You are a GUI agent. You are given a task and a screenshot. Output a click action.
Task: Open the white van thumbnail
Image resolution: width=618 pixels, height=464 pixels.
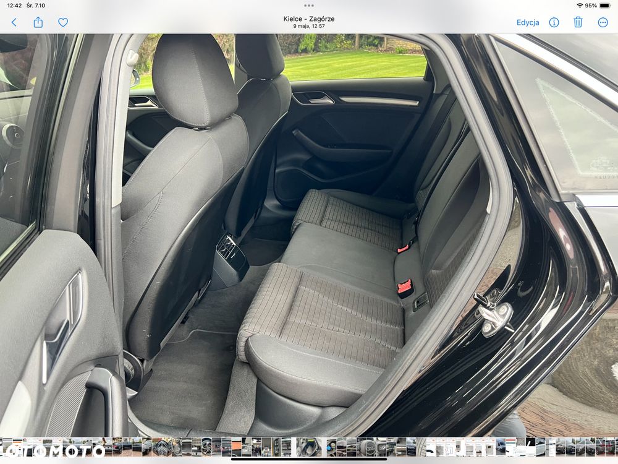tap(501, 447)
